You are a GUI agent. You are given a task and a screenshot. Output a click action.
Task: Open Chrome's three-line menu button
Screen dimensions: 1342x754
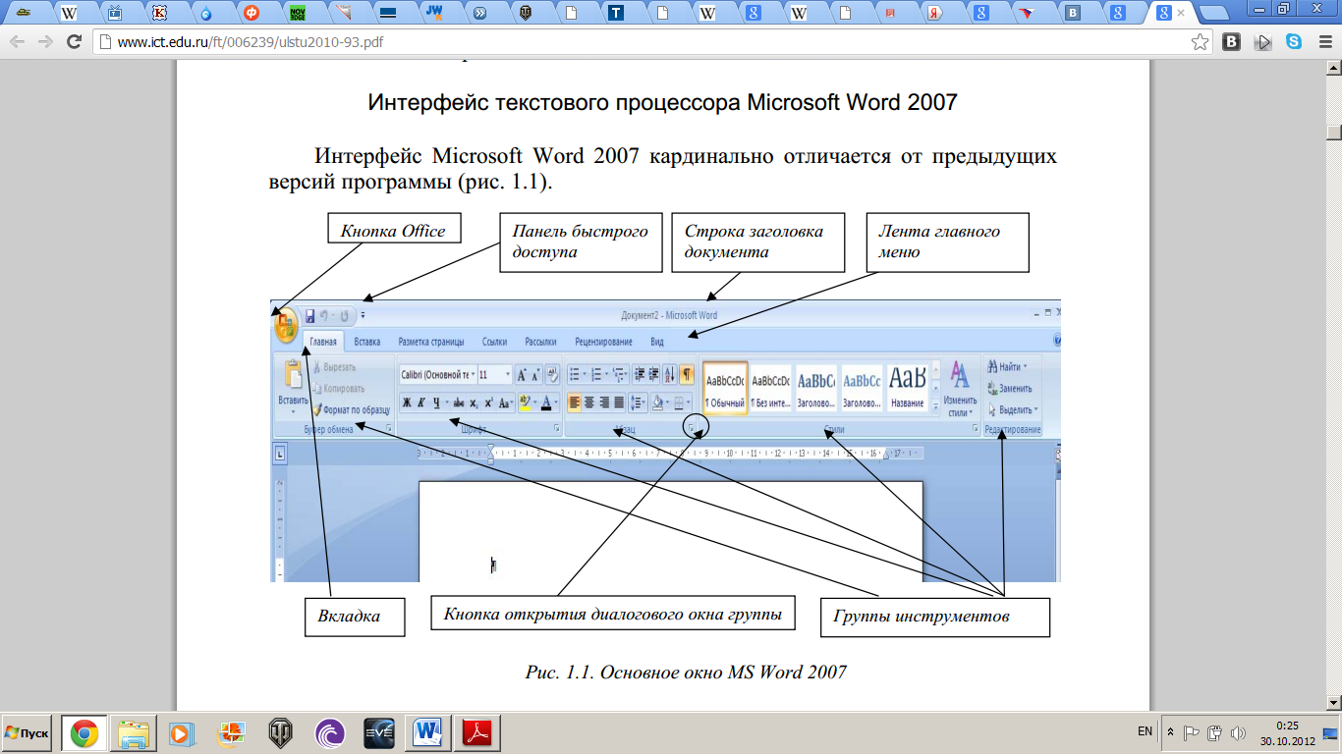pos(1325,42)
